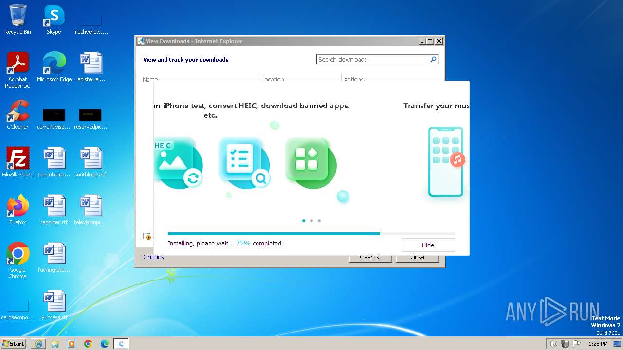623x350 pixels.
Task: Click the 75% completed status text
Action: 259,244
